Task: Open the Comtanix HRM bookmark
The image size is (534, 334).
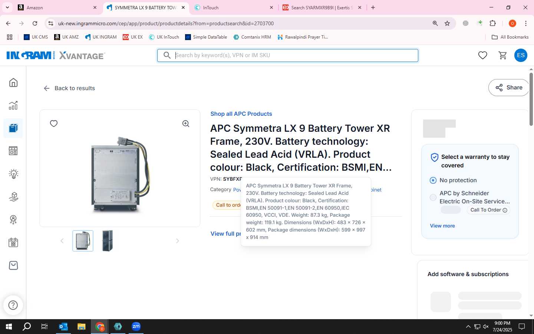Action: point(252,37)
